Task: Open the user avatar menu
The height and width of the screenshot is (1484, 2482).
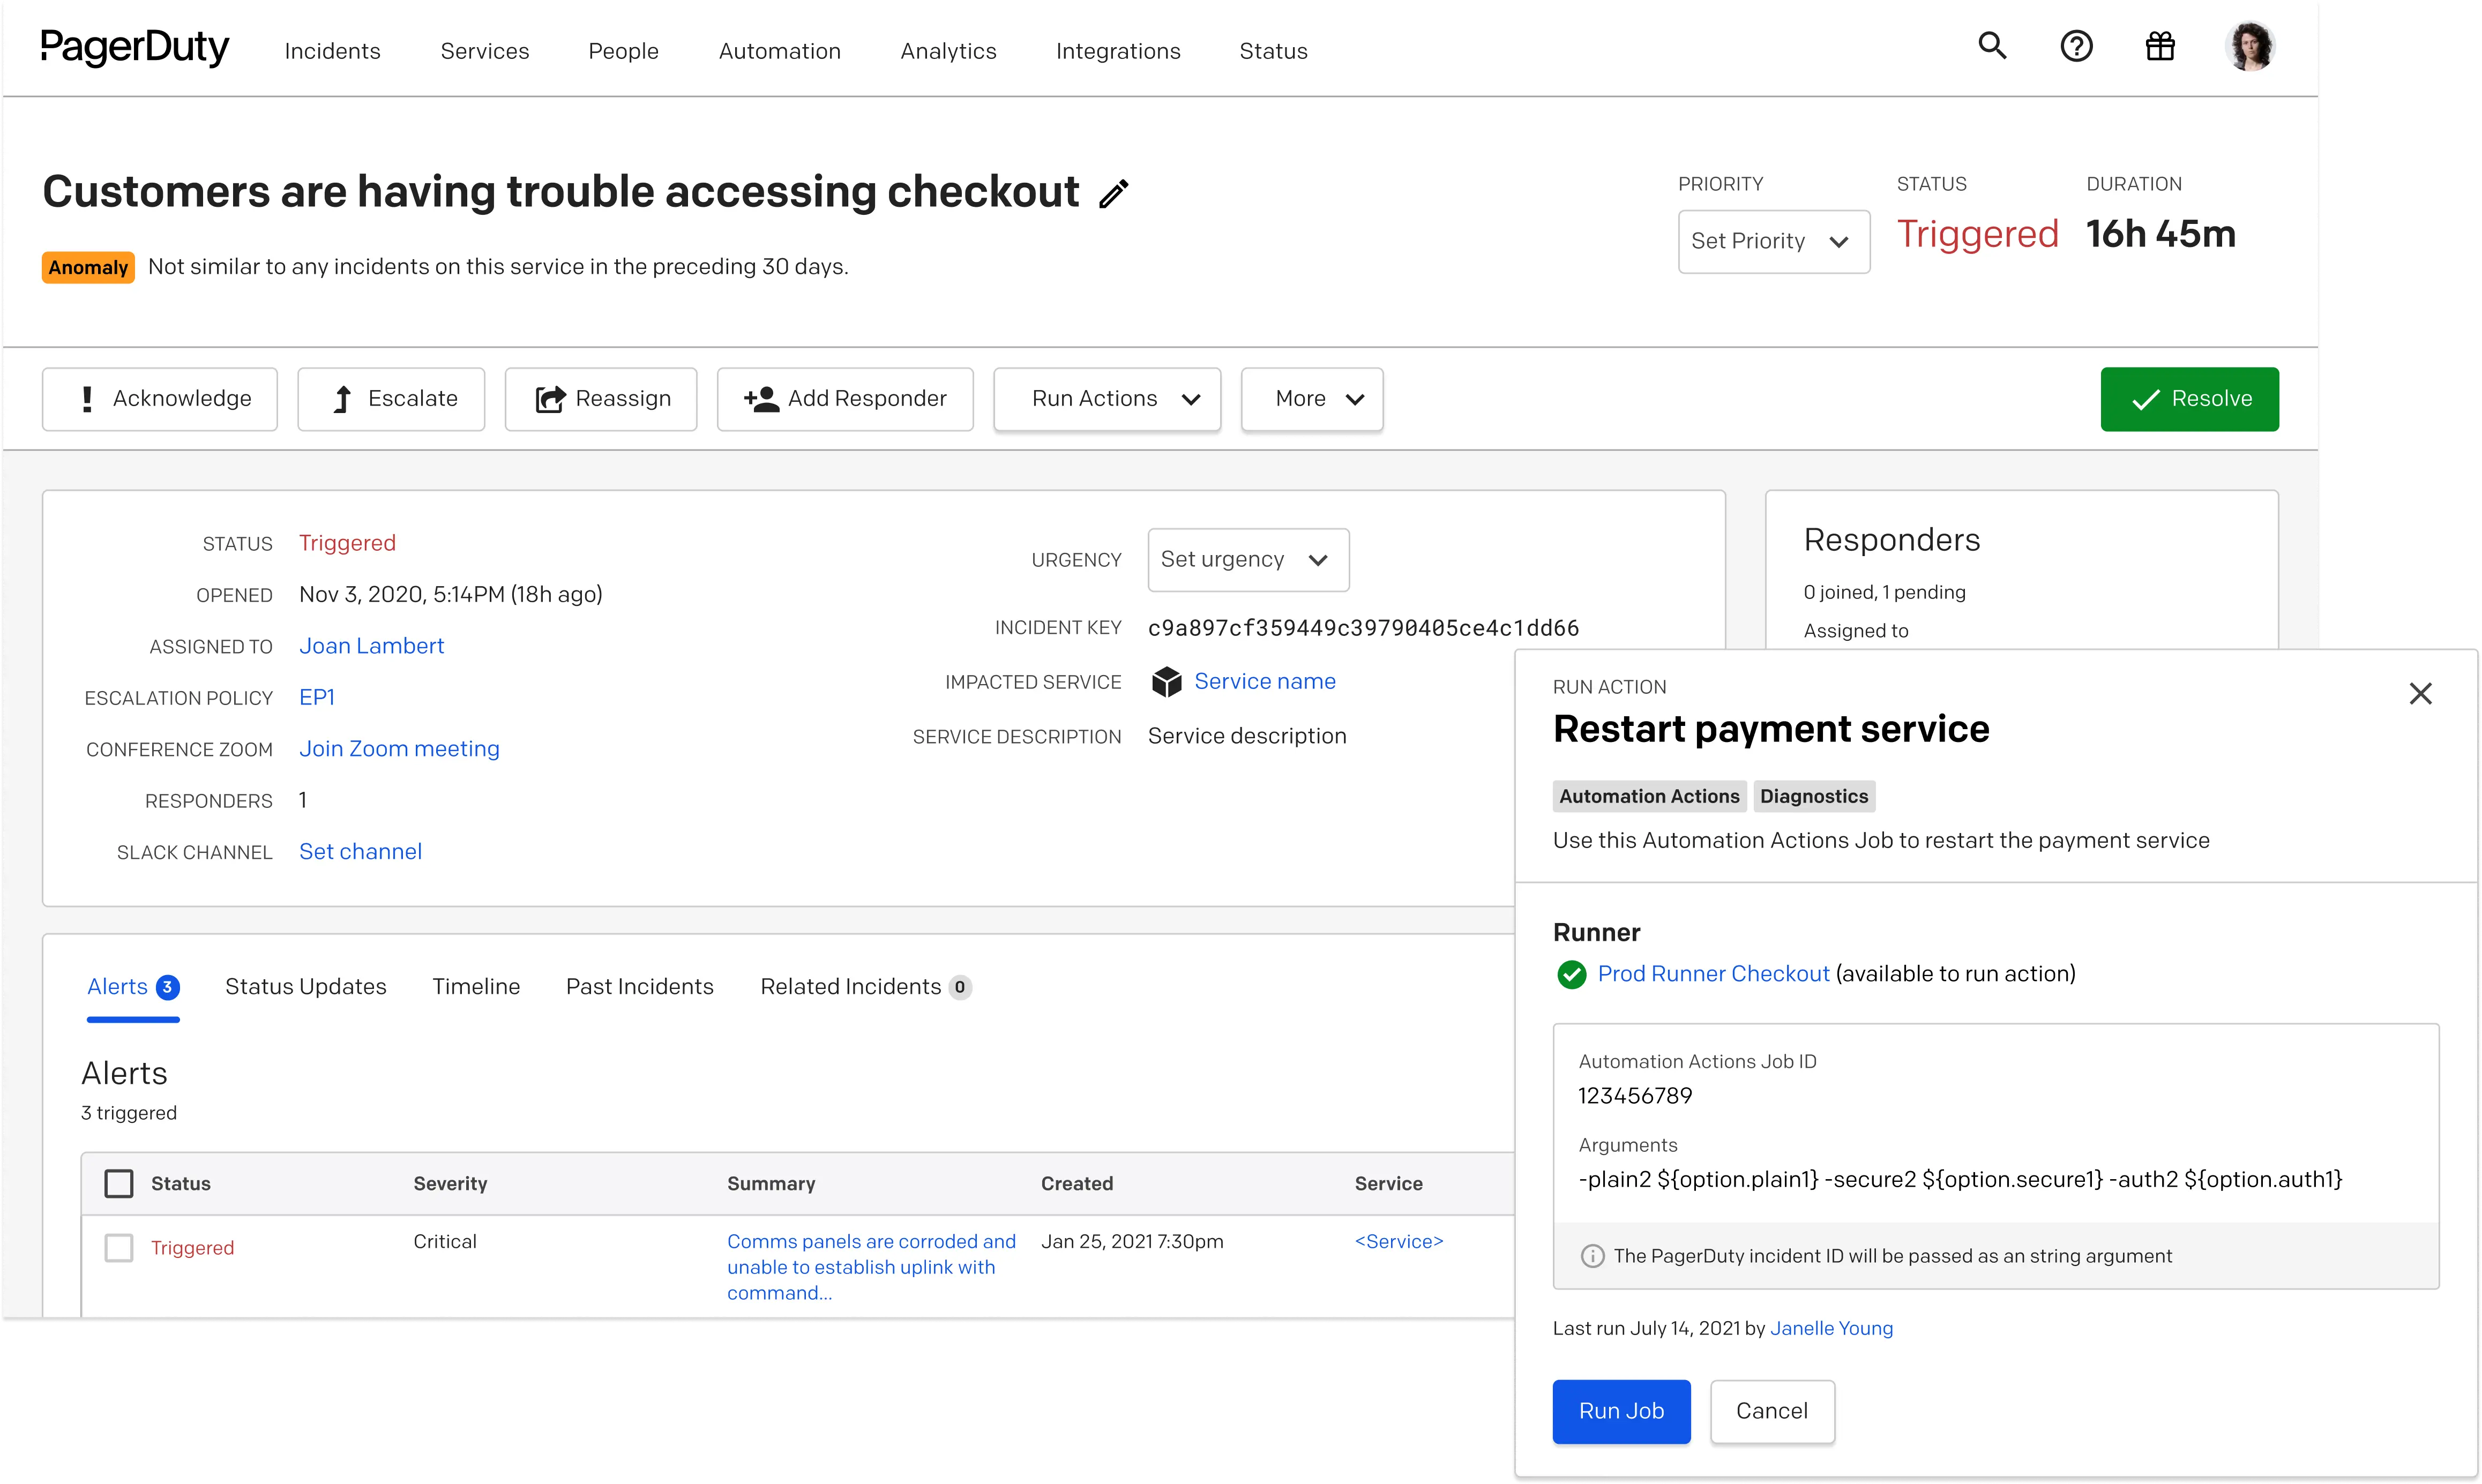Action: 2250,46
